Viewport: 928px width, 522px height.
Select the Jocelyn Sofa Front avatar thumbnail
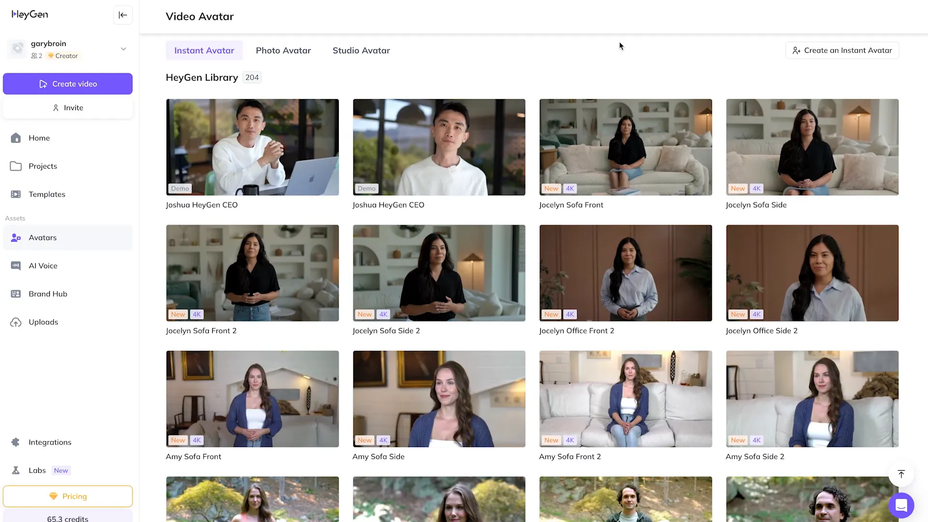click(x=625, y=147)
